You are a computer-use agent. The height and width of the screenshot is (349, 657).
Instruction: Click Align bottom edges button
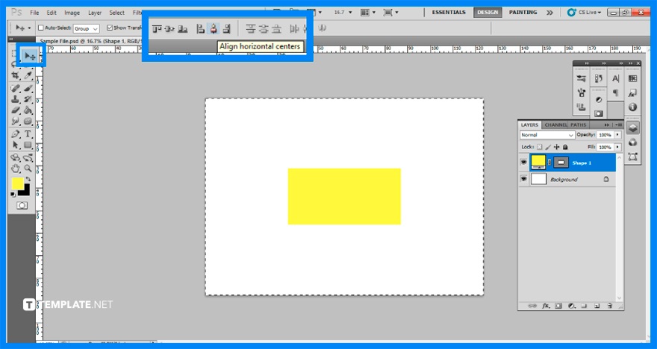pos(183,29)
